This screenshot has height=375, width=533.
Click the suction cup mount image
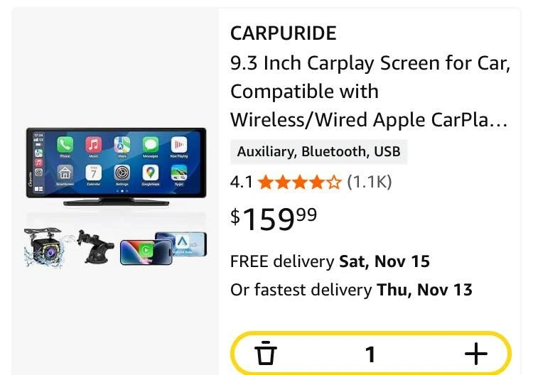coord(96,247)
